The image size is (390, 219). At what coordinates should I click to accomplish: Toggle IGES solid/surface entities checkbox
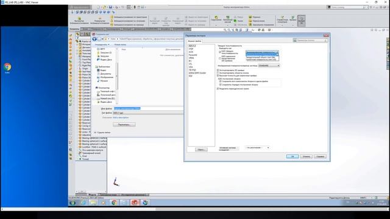coord(220,52)
